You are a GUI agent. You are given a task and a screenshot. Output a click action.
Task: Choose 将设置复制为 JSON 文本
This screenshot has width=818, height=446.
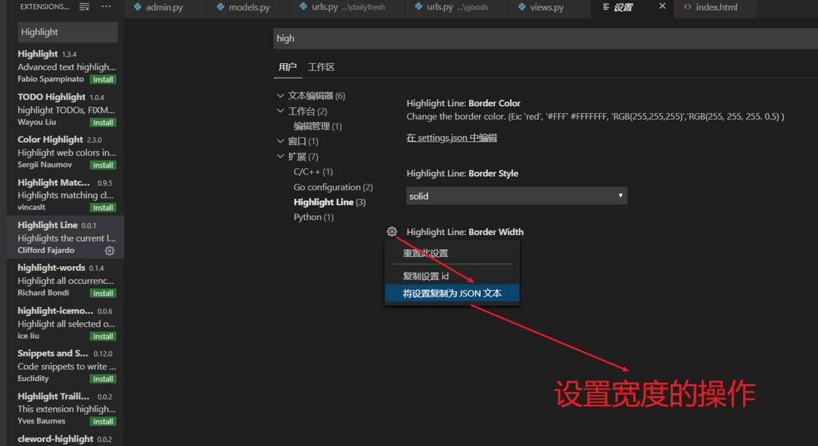coord(452,293)
